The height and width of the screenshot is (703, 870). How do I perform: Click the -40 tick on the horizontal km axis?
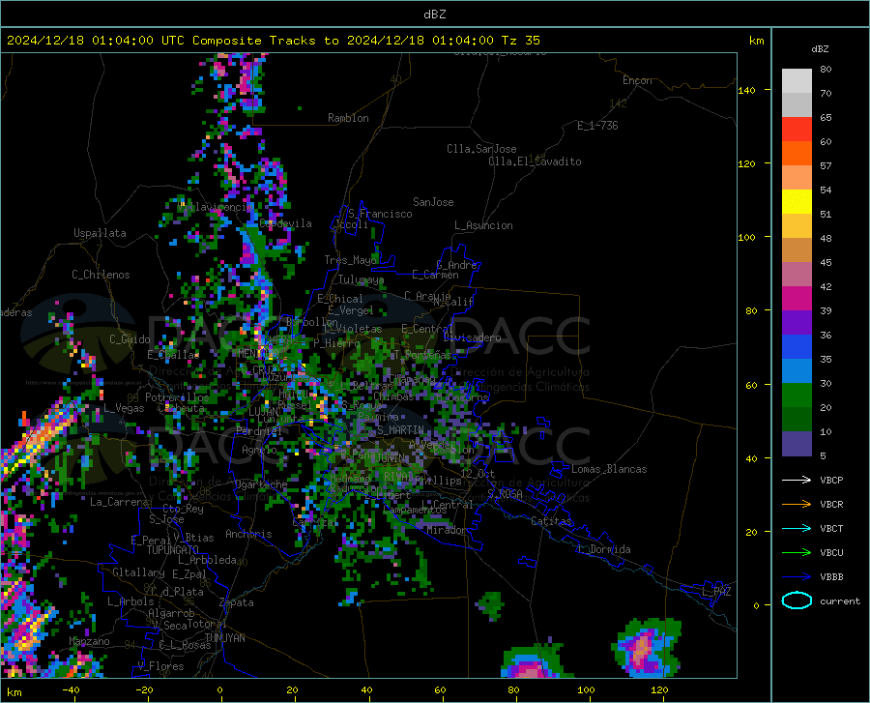point(71,690)
